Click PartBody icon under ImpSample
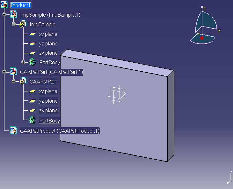The width and height of the screenshot is (233, 189). pos(33,62)
